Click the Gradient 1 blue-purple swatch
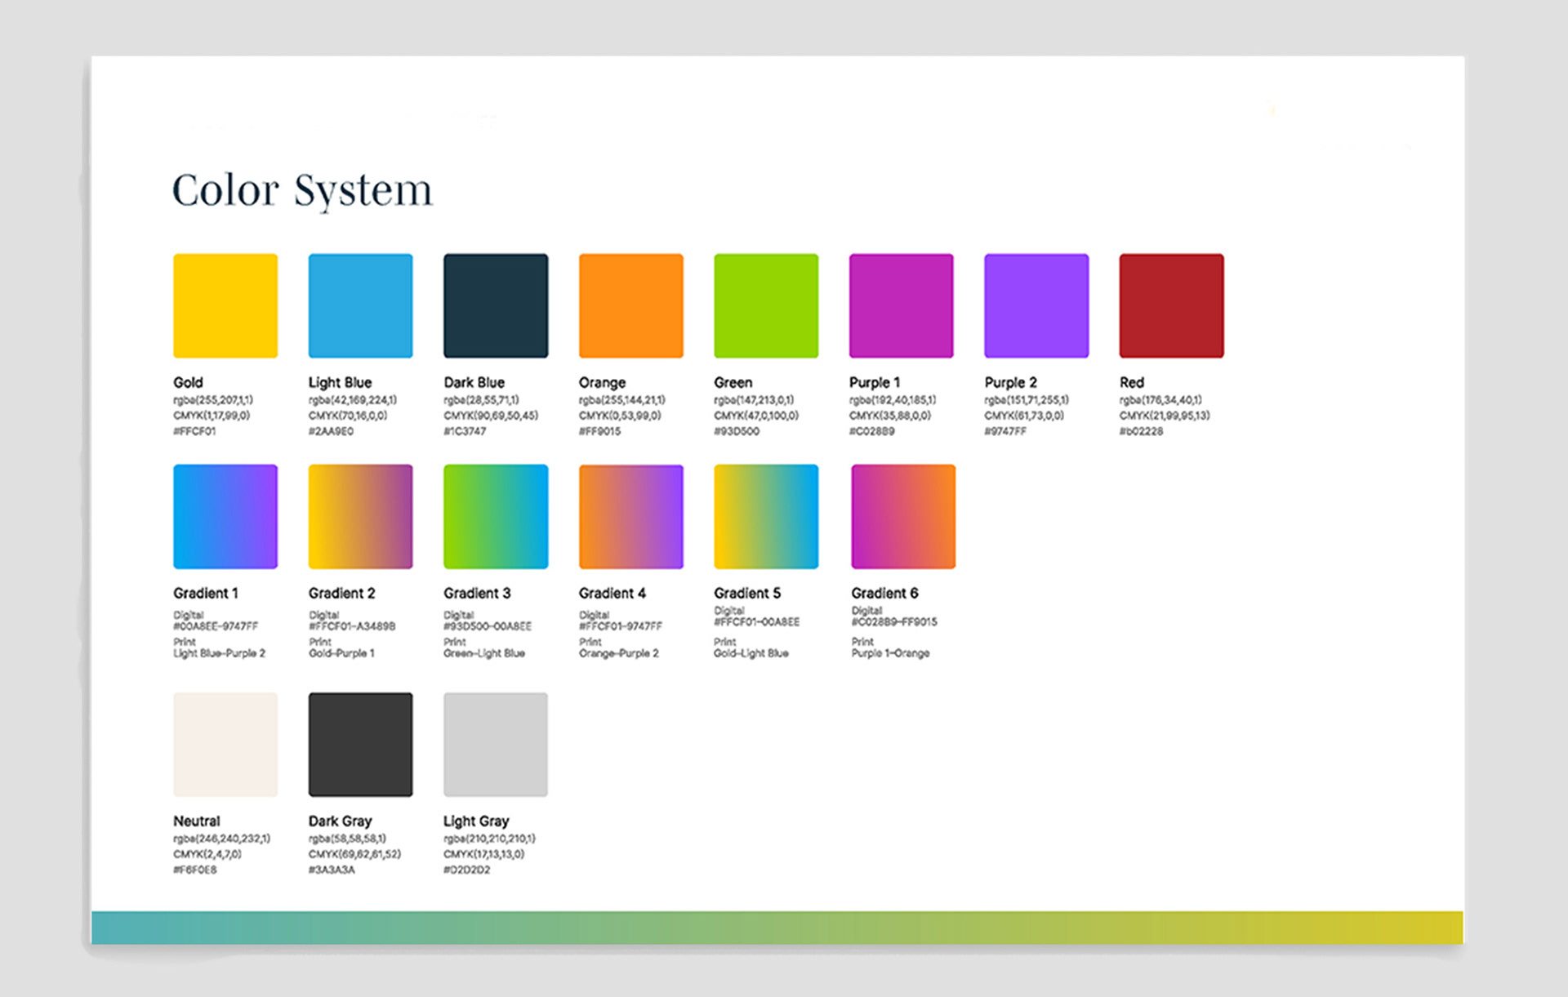The height and width of the screenshot is (997, 1568). click(x=225, y=516)
